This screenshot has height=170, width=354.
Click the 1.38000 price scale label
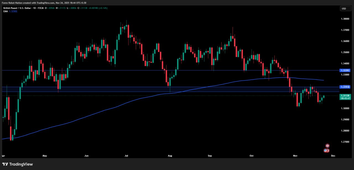point(345,19)
